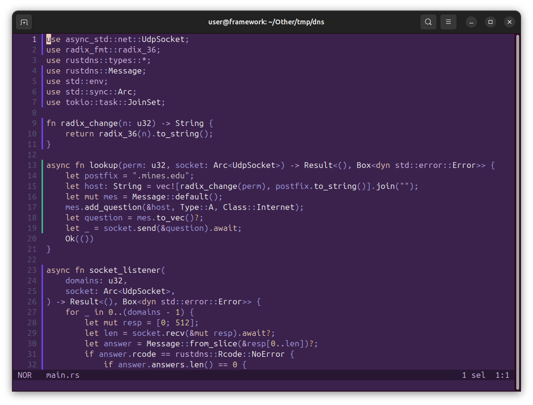Click the window title user@framework
Screen dimensions: 533x405
pos(266,22)
